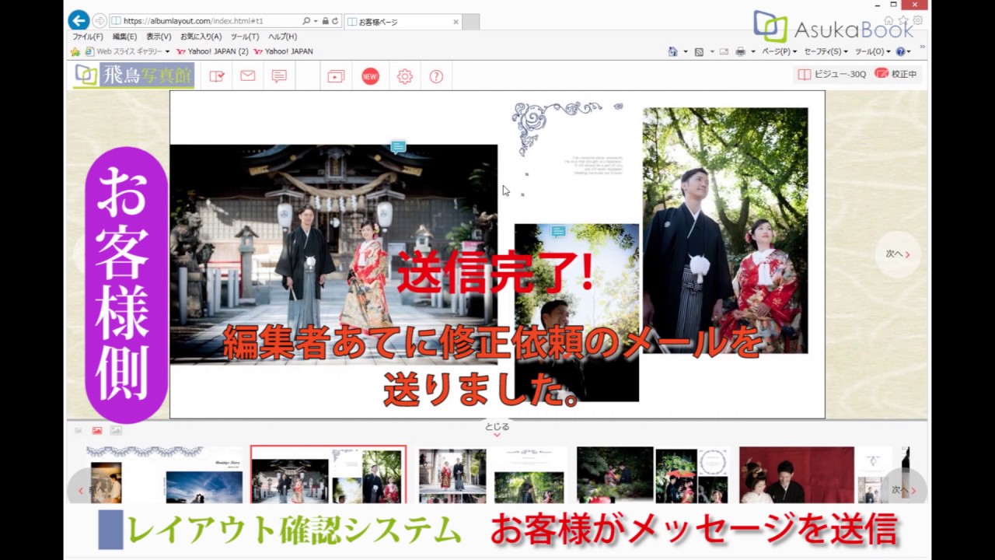
Task: Click the 校正中 status button
Action: (x=895, y=74)
